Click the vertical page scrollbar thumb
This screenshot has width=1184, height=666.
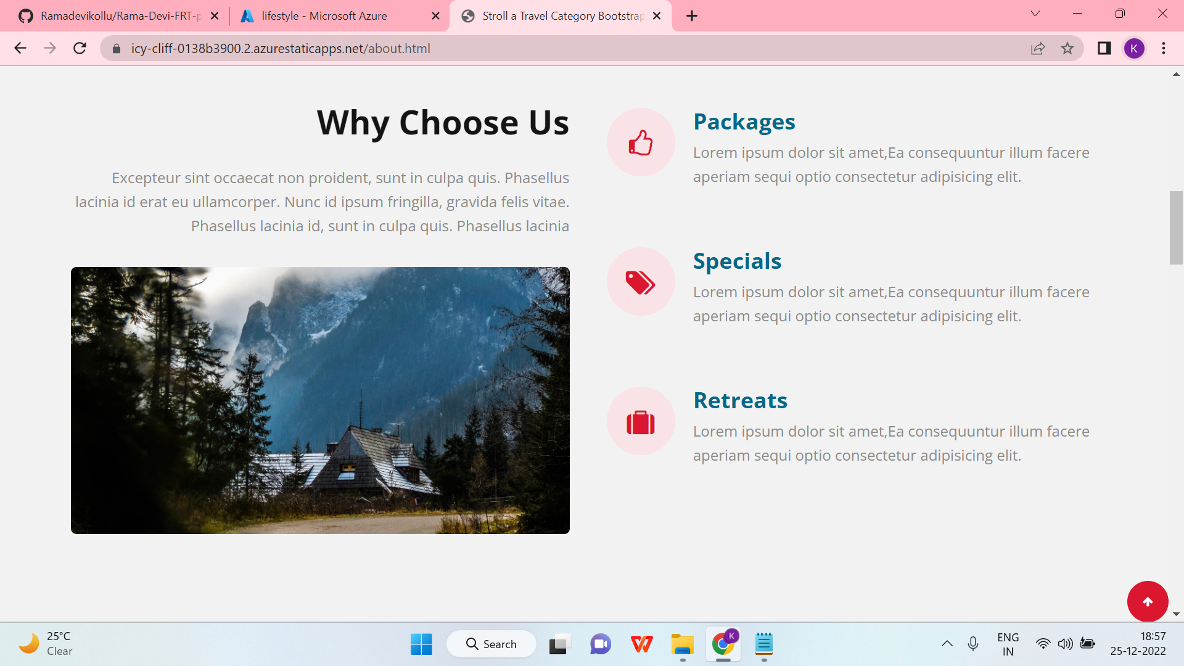[x=1176, y=228]
